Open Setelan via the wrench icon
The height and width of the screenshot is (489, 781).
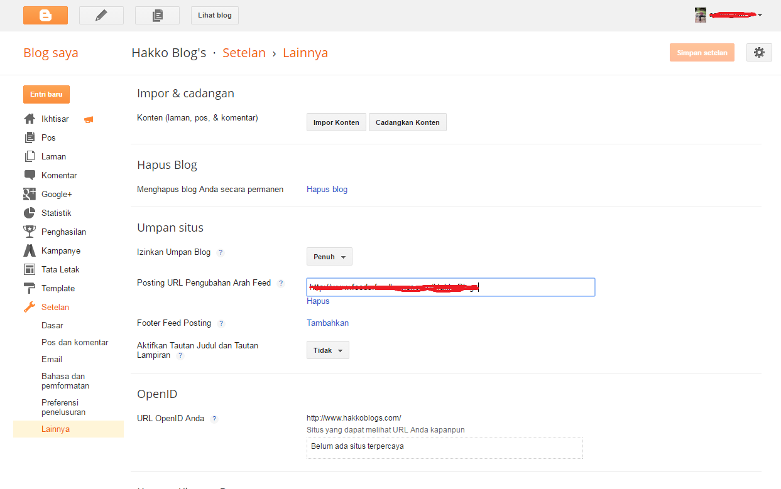[x=30, y=307]
